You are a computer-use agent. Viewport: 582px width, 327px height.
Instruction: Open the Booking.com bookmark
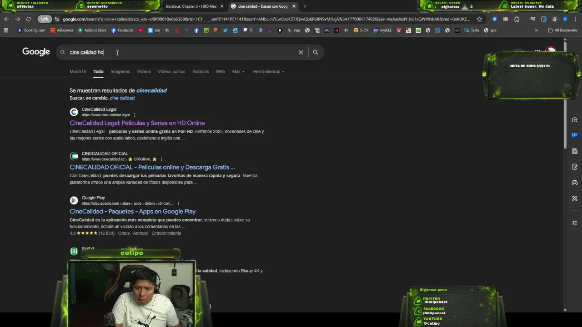[31, 30]
